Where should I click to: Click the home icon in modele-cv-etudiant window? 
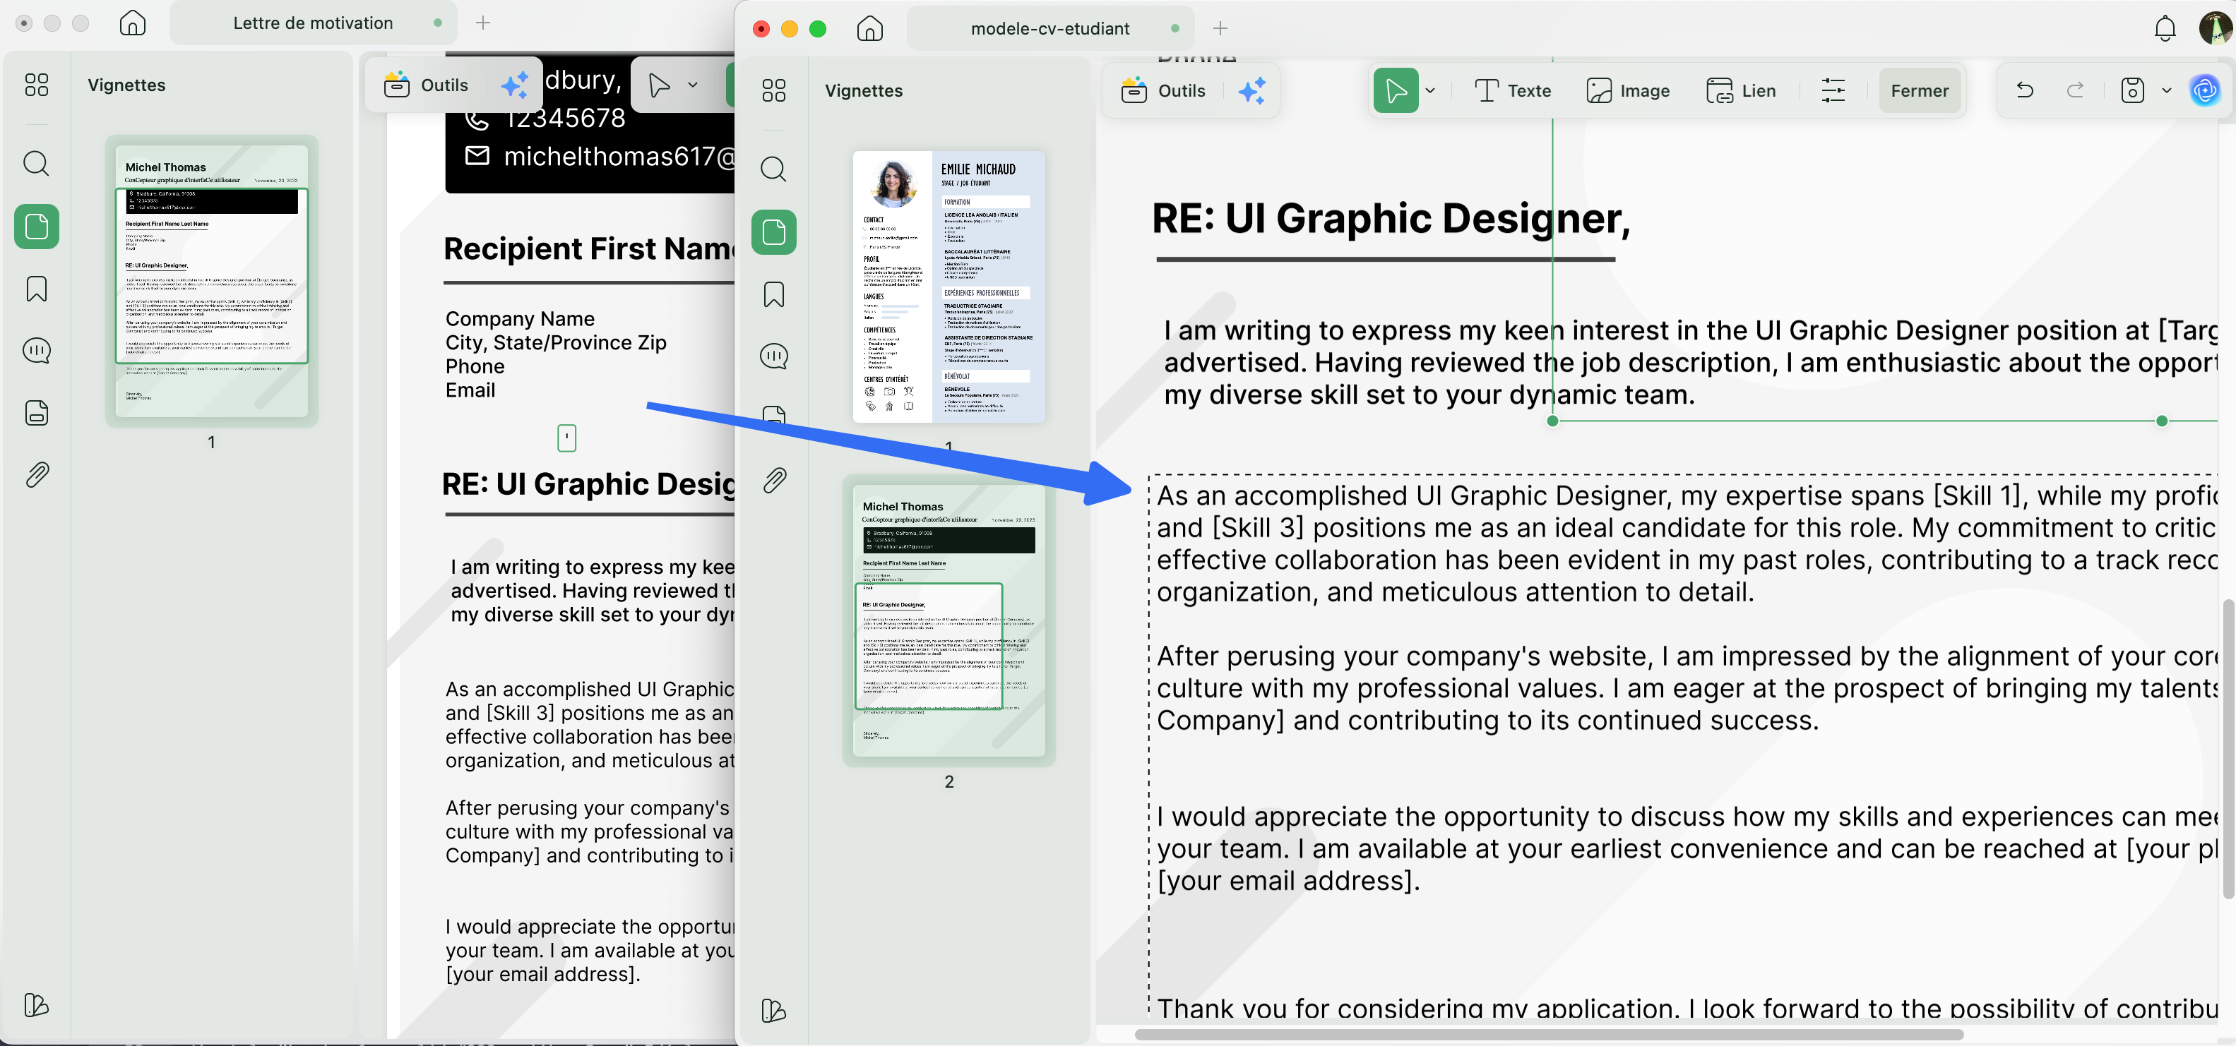869,29
